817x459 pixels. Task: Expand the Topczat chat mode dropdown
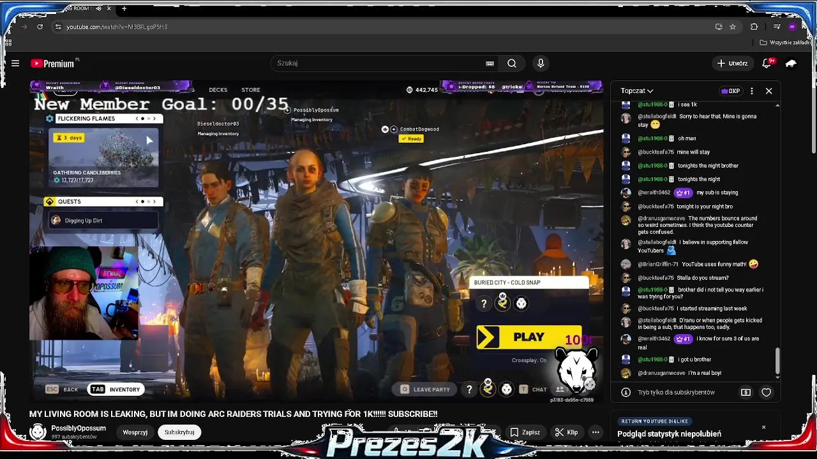pos(637,91)
